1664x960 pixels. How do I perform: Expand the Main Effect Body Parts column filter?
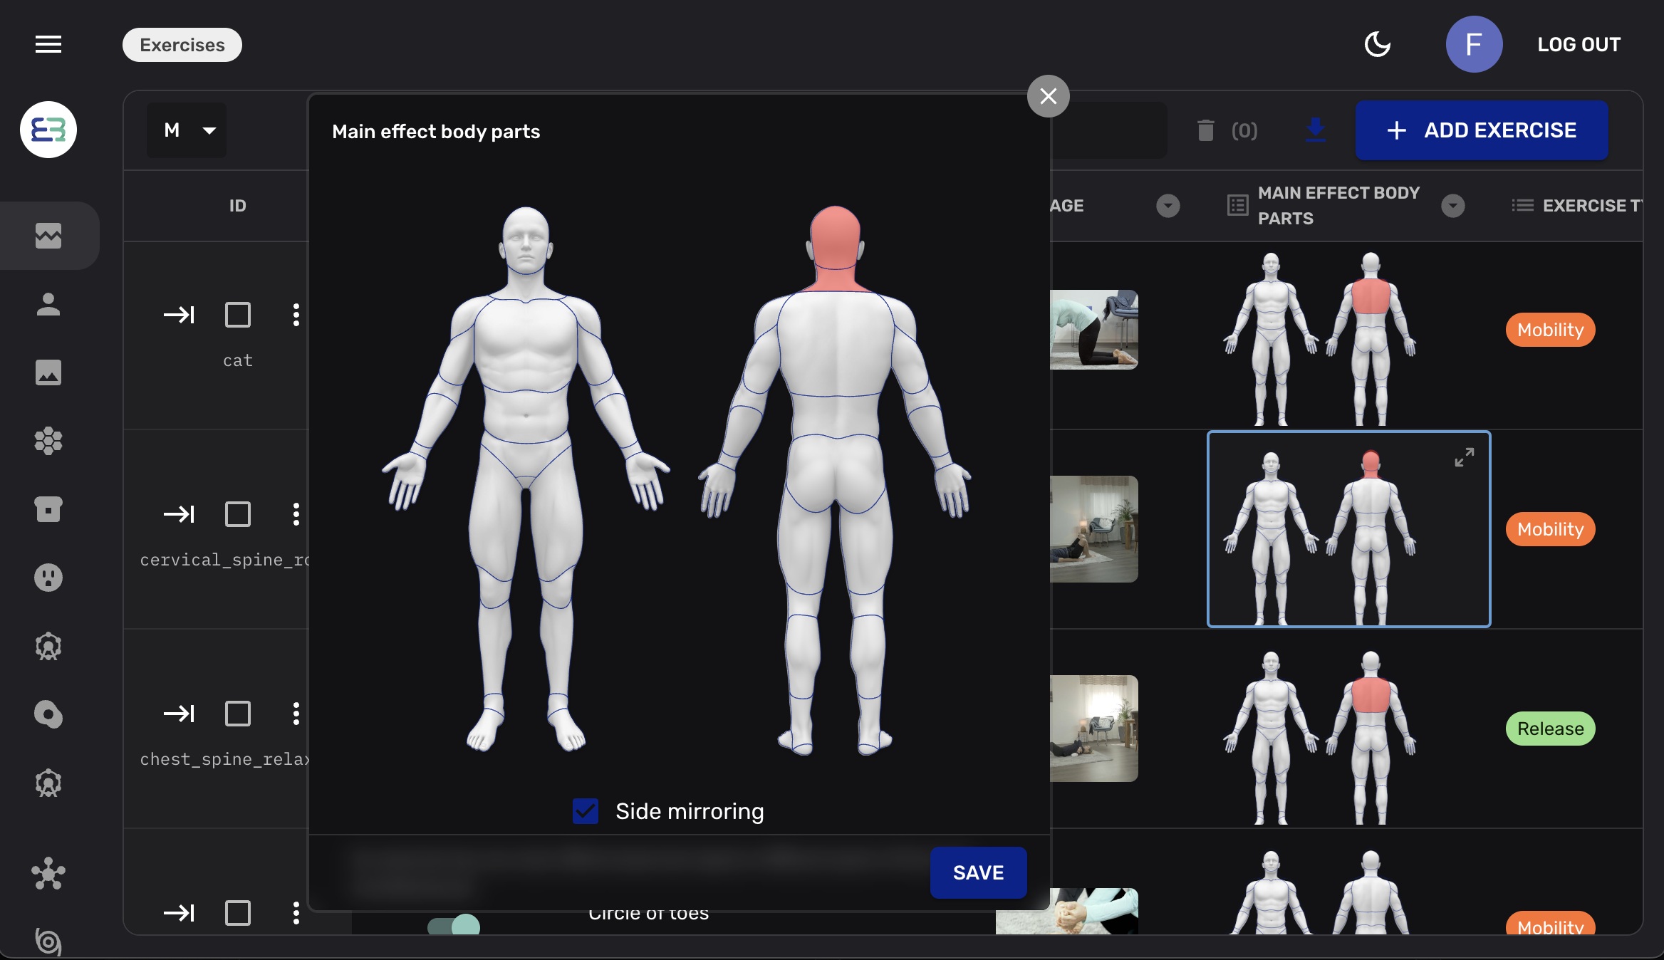pos(1454,206)
